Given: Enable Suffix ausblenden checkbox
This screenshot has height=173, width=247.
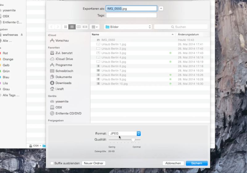Looking at the screenshot, I should click(x=52, y=163).
